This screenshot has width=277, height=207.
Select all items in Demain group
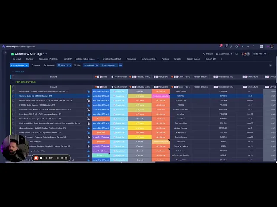[13, 77]
